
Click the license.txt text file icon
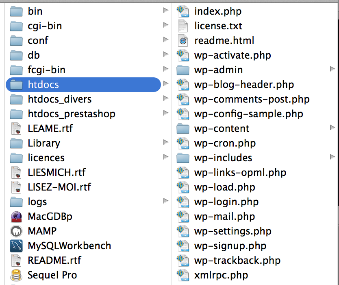pyautogui.click(x=183, y=26)
